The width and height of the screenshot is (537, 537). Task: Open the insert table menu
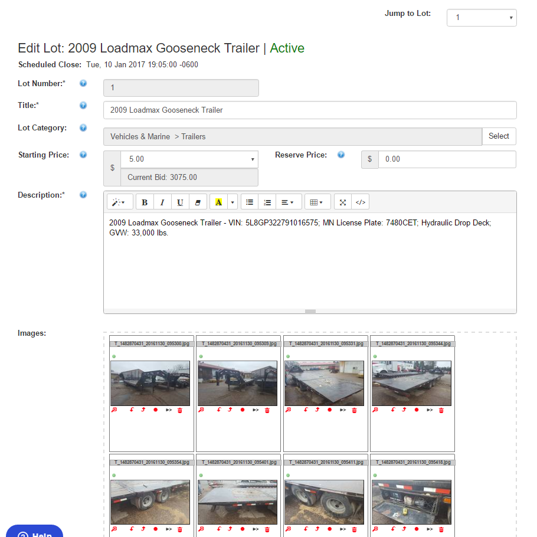point(317,202)
